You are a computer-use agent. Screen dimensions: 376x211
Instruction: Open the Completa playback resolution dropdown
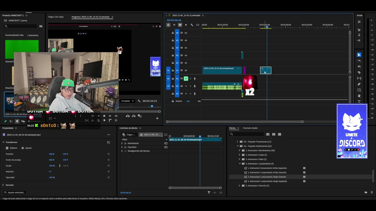pyautogui.click(x=127, y=101)
